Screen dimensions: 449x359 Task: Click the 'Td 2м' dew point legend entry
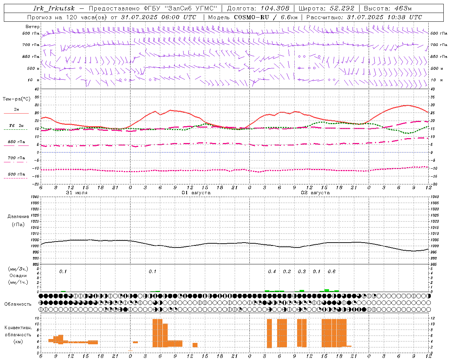tap(16, 126)
